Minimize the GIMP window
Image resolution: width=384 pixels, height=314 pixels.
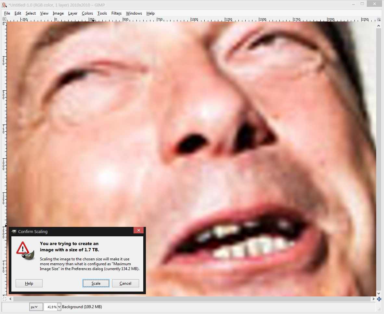coord(353,4)
